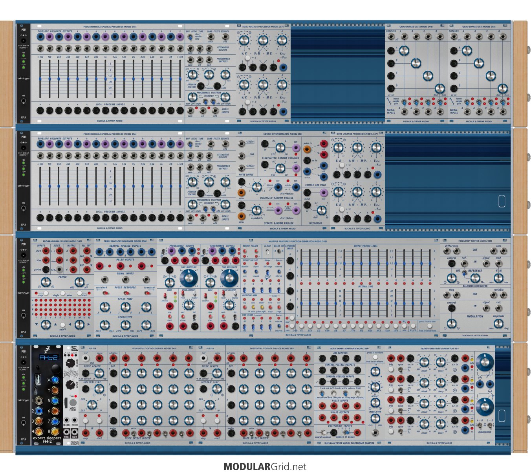Click the USB-A port on the FH-2 module
The width and height of the screenshot is (531, 475).
(x=38, y=379)
